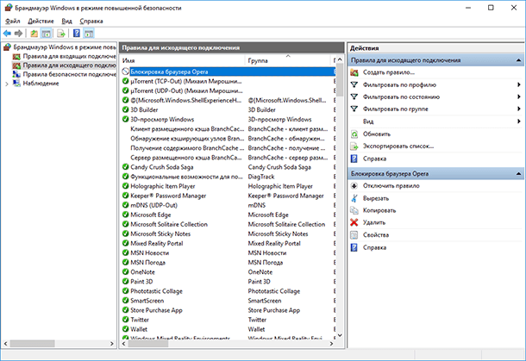Click green check icon of 3D Builder rule
Image resolution: width=526 pixels, height=361 pixels.
[125, 109]
